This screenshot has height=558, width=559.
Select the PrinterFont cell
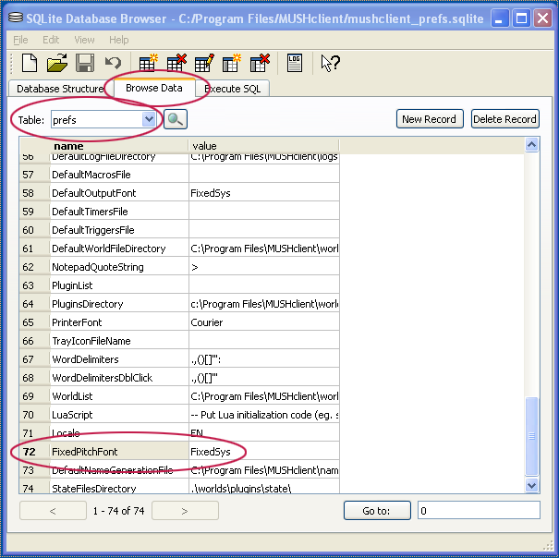(x=119, y=322)
